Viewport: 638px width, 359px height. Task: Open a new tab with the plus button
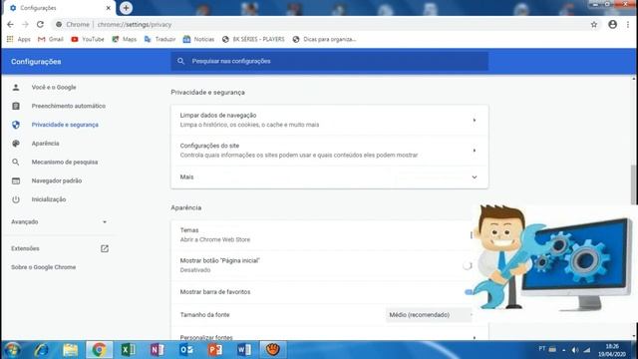(126, 8)
